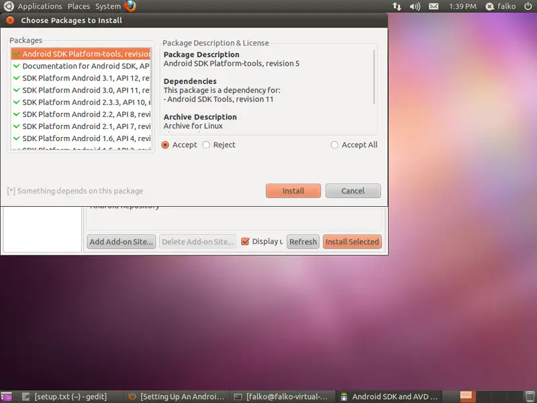Click the package description panel scrollbar
Image resolution: width=537 pixels, height=403 pixels.
[x=374, y=77]
